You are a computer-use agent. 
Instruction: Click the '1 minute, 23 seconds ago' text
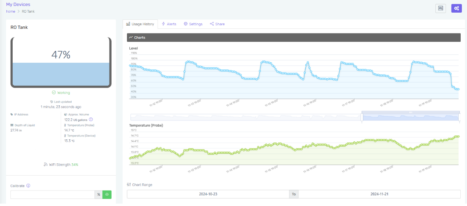click(61, 107)
